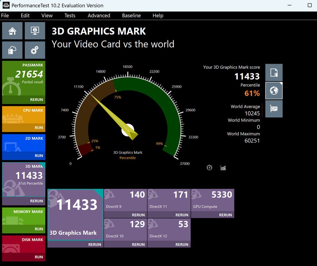Select the 3D Graphics Mark 11433 tile
Image resolution: width=317 pixels, height=266 pixels.
(x=75, y=215)
